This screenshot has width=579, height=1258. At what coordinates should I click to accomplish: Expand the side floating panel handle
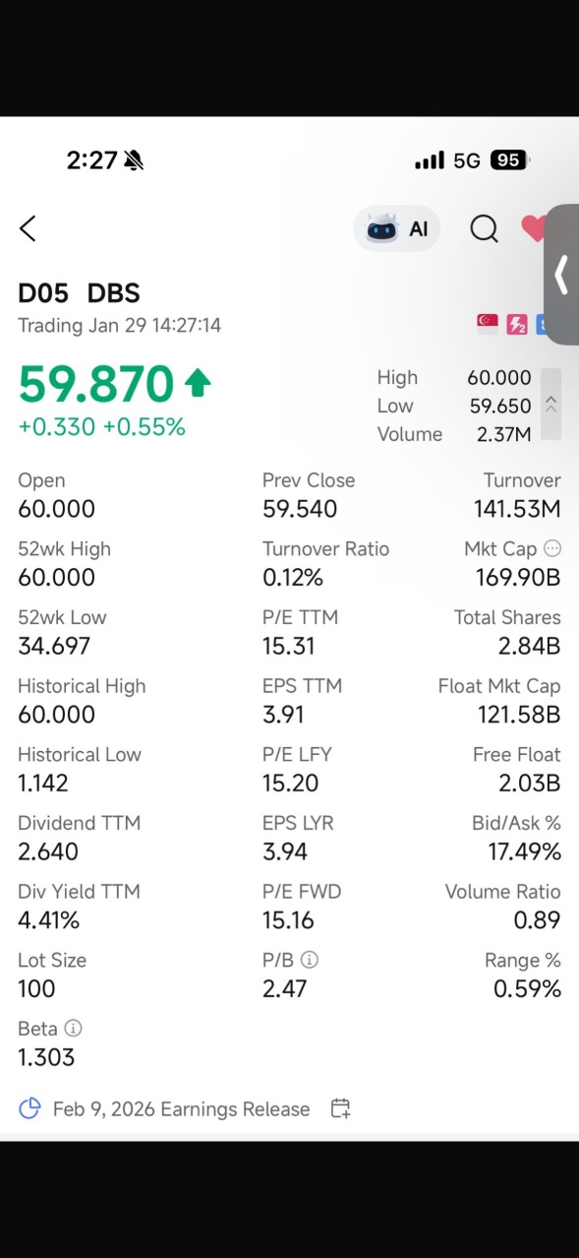click(x=561, y=275)
